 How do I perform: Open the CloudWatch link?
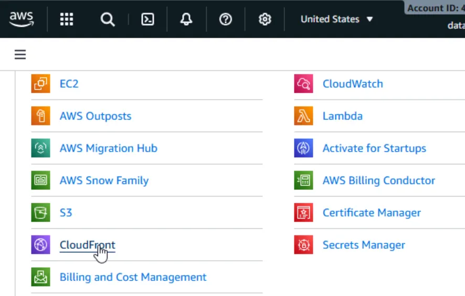pyautogui.click(x=353, y=84)
